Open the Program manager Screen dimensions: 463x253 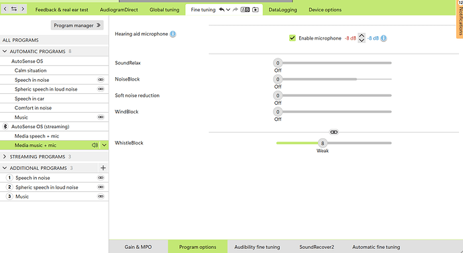tap(77, 26)
